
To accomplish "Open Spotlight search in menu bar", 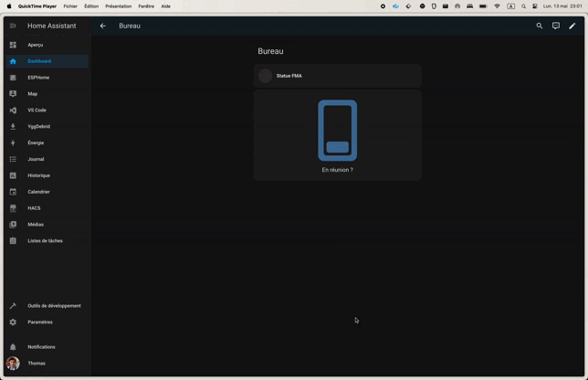I will point(523,6).
